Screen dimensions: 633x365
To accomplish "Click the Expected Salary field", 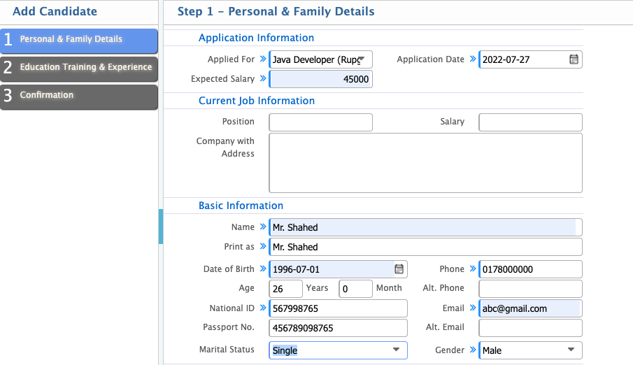I will tap(320, 80).
